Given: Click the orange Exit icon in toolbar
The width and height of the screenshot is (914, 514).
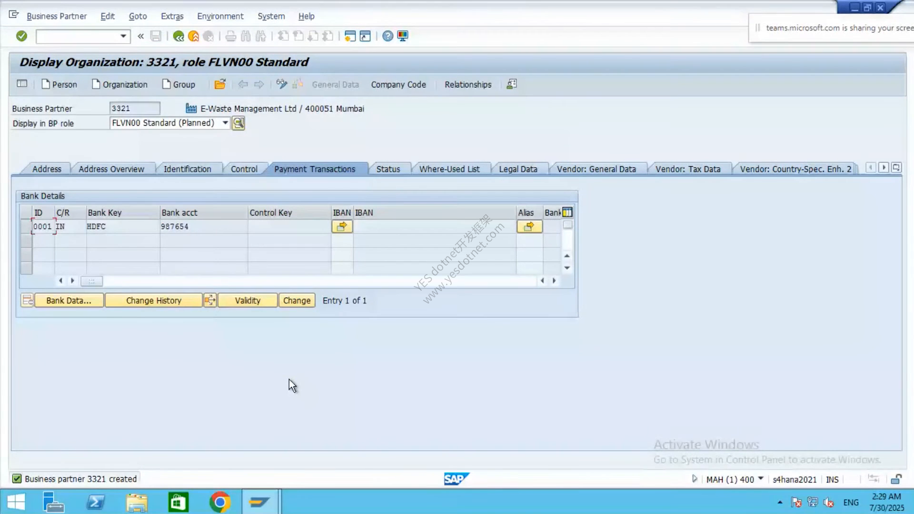Looking at the screenshot, I should click(193, 36).
